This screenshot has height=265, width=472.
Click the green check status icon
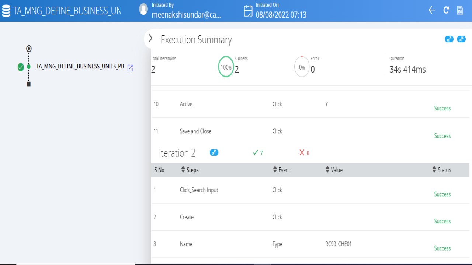pos(21,67)
